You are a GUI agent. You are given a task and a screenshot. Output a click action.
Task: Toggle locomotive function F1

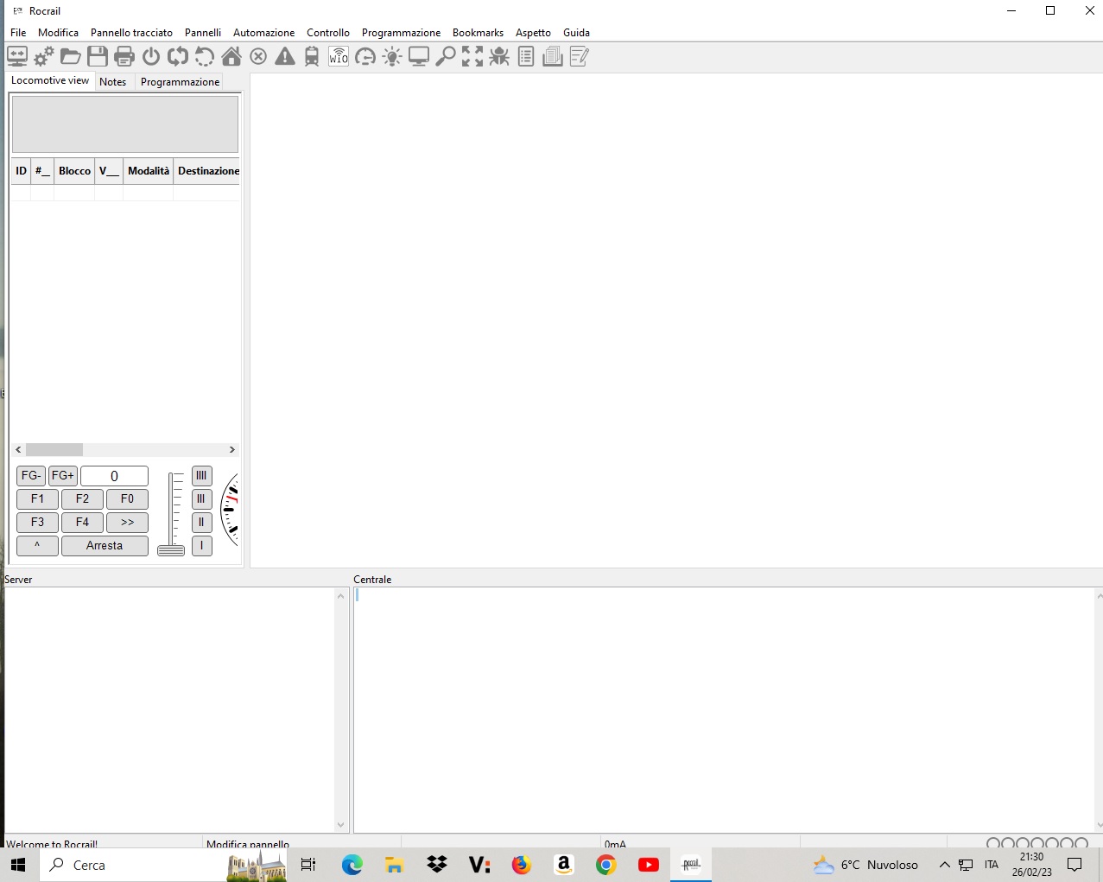[x=37, y=499]
